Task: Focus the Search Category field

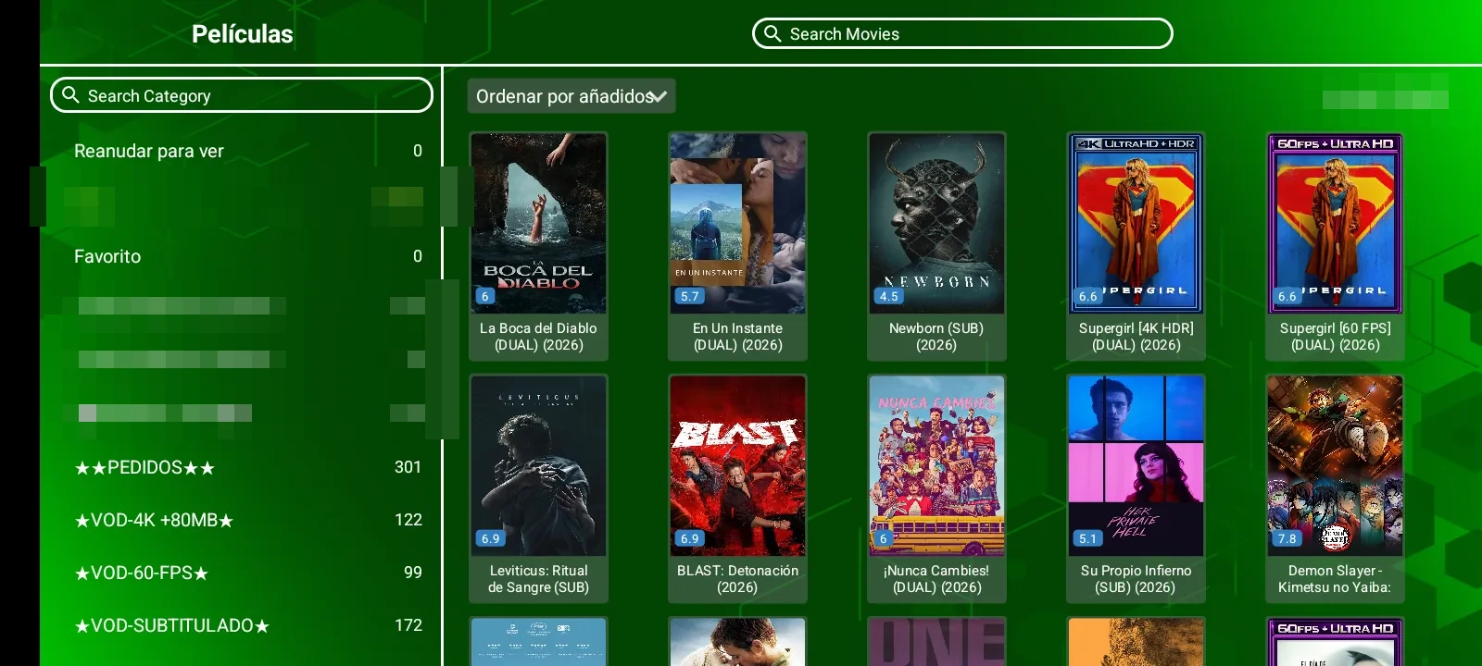Action: pos(242,94)
